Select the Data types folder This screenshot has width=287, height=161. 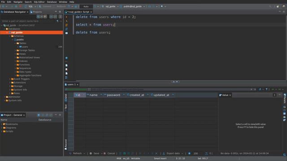pyautogui.click(x=24, y=72)
